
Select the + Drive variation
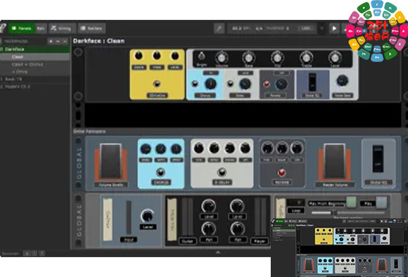pos(35,71)
